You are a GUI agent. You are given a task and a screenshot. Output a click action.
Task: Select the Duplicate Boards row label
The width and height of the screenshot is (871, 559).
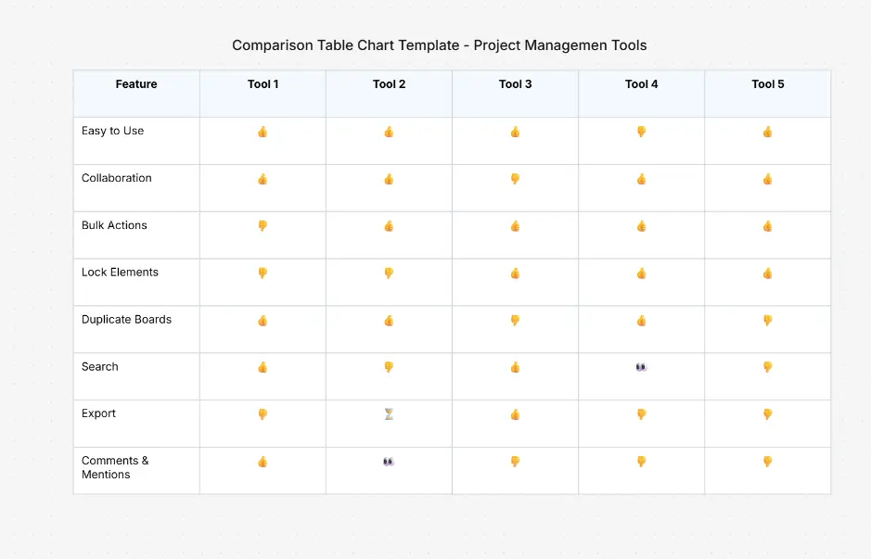click(126, 320)
